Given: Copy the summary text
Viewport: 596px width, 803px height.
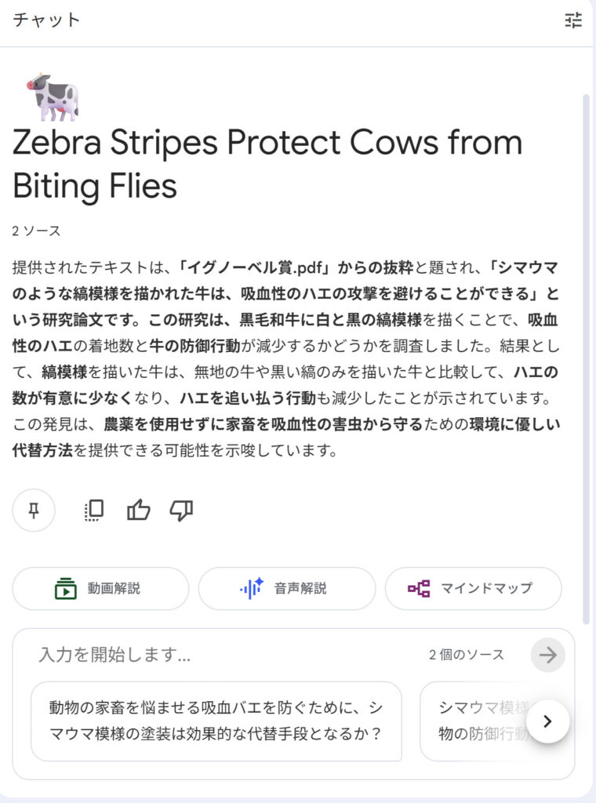Looking at the screenshot, I should pyautogui.click(x=94, y=511).
